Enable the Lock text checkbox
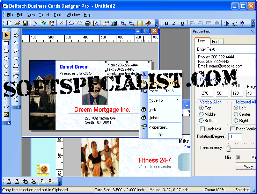This screenshot has height=194, width=257. tap(202, 129)
